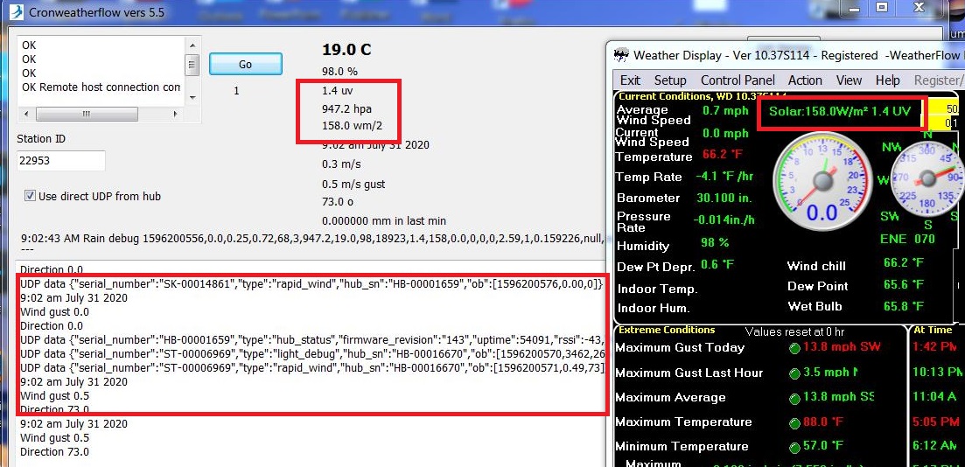Click the 0.5 m/s gust value
965x467 pixels.
[x=353, y=184]
